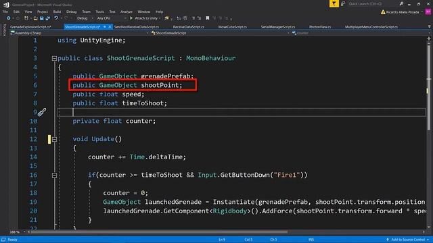Click the pin icon on ShootGrenadeScript tab

(x=105, y=27)
